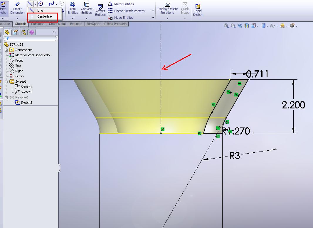Open the Convert Entities dropdown arrow

pos(86,18)
